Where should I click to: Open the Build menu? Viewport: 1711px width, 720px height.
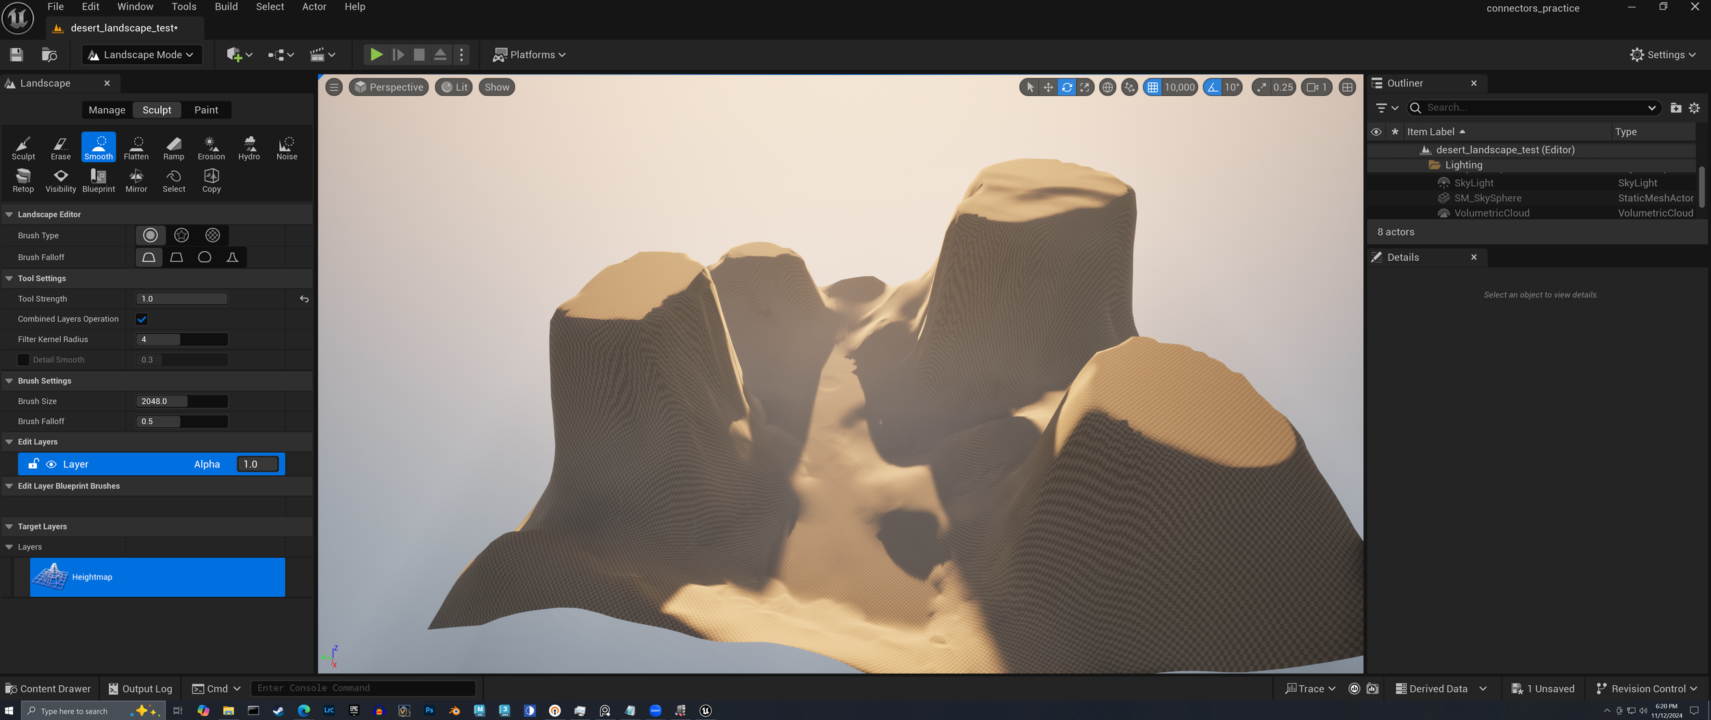[227, 7]
